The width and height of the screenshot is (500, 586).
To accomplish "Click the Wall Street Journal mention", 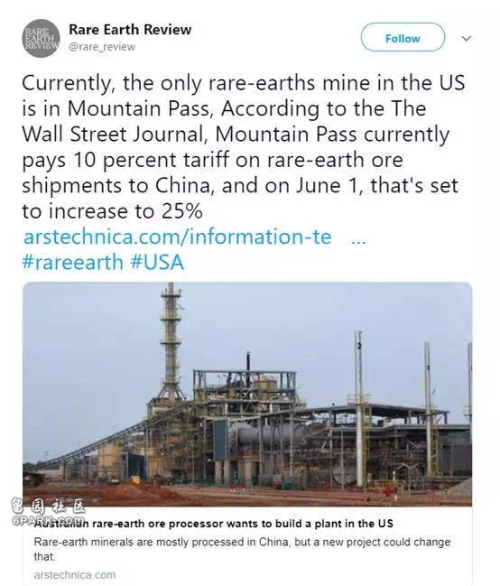I will (115, 135).
